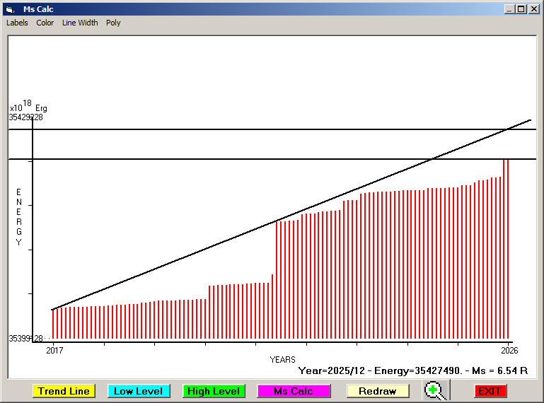Click the 2026 label on the years axis
Viewport: 544px width, 403px height.
coord(507,350)
